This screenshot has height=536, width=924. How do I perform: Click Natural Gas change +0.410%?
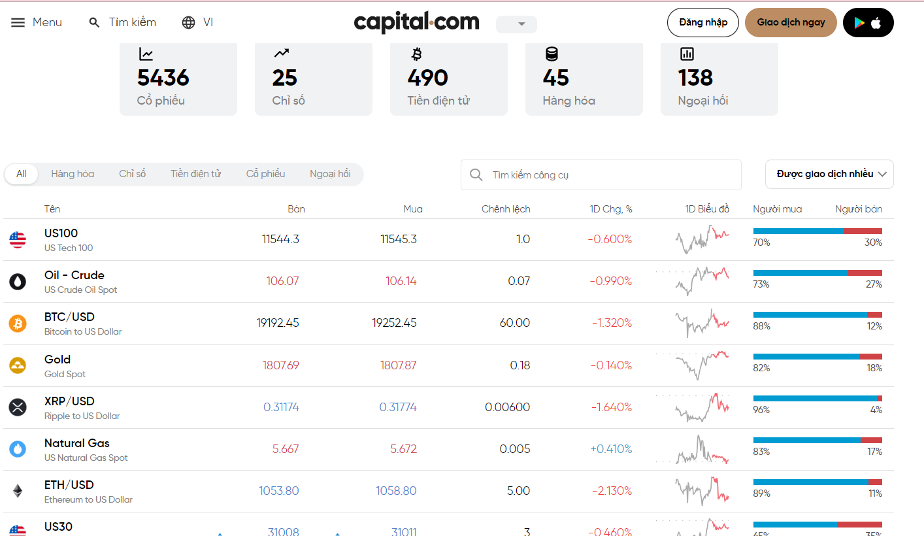[x=611, y=449]
